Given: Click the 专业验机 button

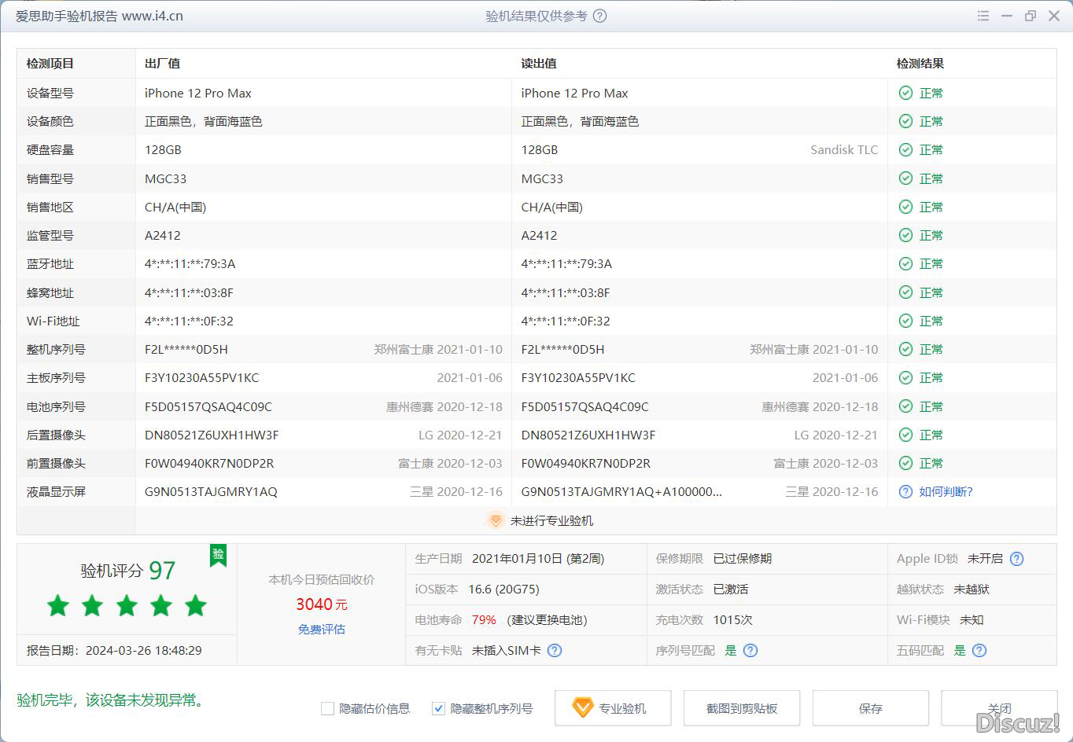Looking at the screenshot, I should pyautogui.click(x=613, y=708).
